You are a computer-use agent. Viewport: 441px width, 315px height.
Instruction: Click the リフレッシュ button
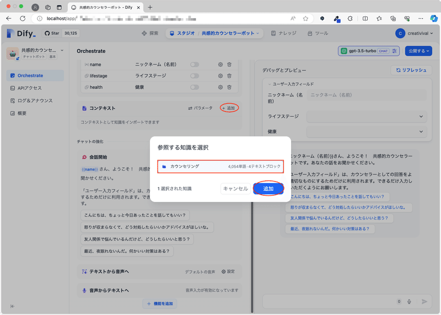[x=411, y=70]
